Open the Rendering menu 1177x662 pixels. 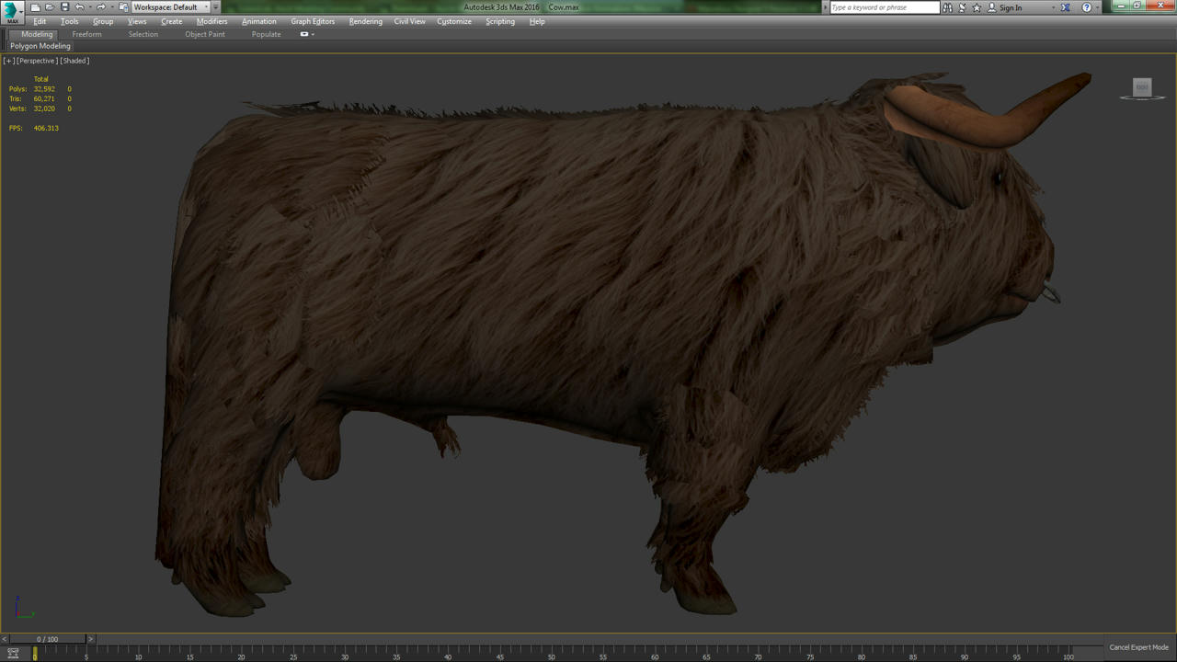pos(366,21)
